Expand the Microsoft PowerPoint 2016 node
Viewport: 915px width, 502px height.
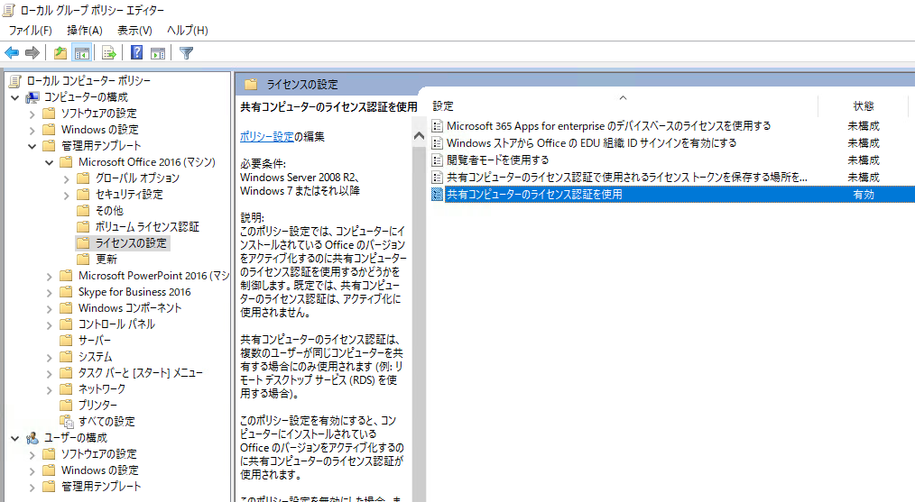[49, 276]
